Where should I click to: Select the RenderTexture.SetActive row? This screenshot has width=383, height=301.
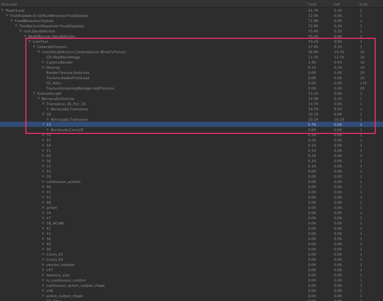point(67,73)
